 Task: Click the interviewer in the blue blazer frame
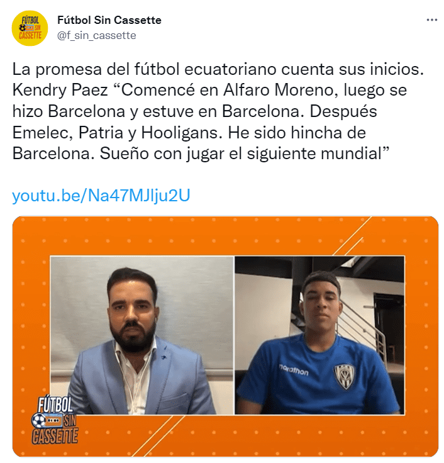tap(142, 335)
